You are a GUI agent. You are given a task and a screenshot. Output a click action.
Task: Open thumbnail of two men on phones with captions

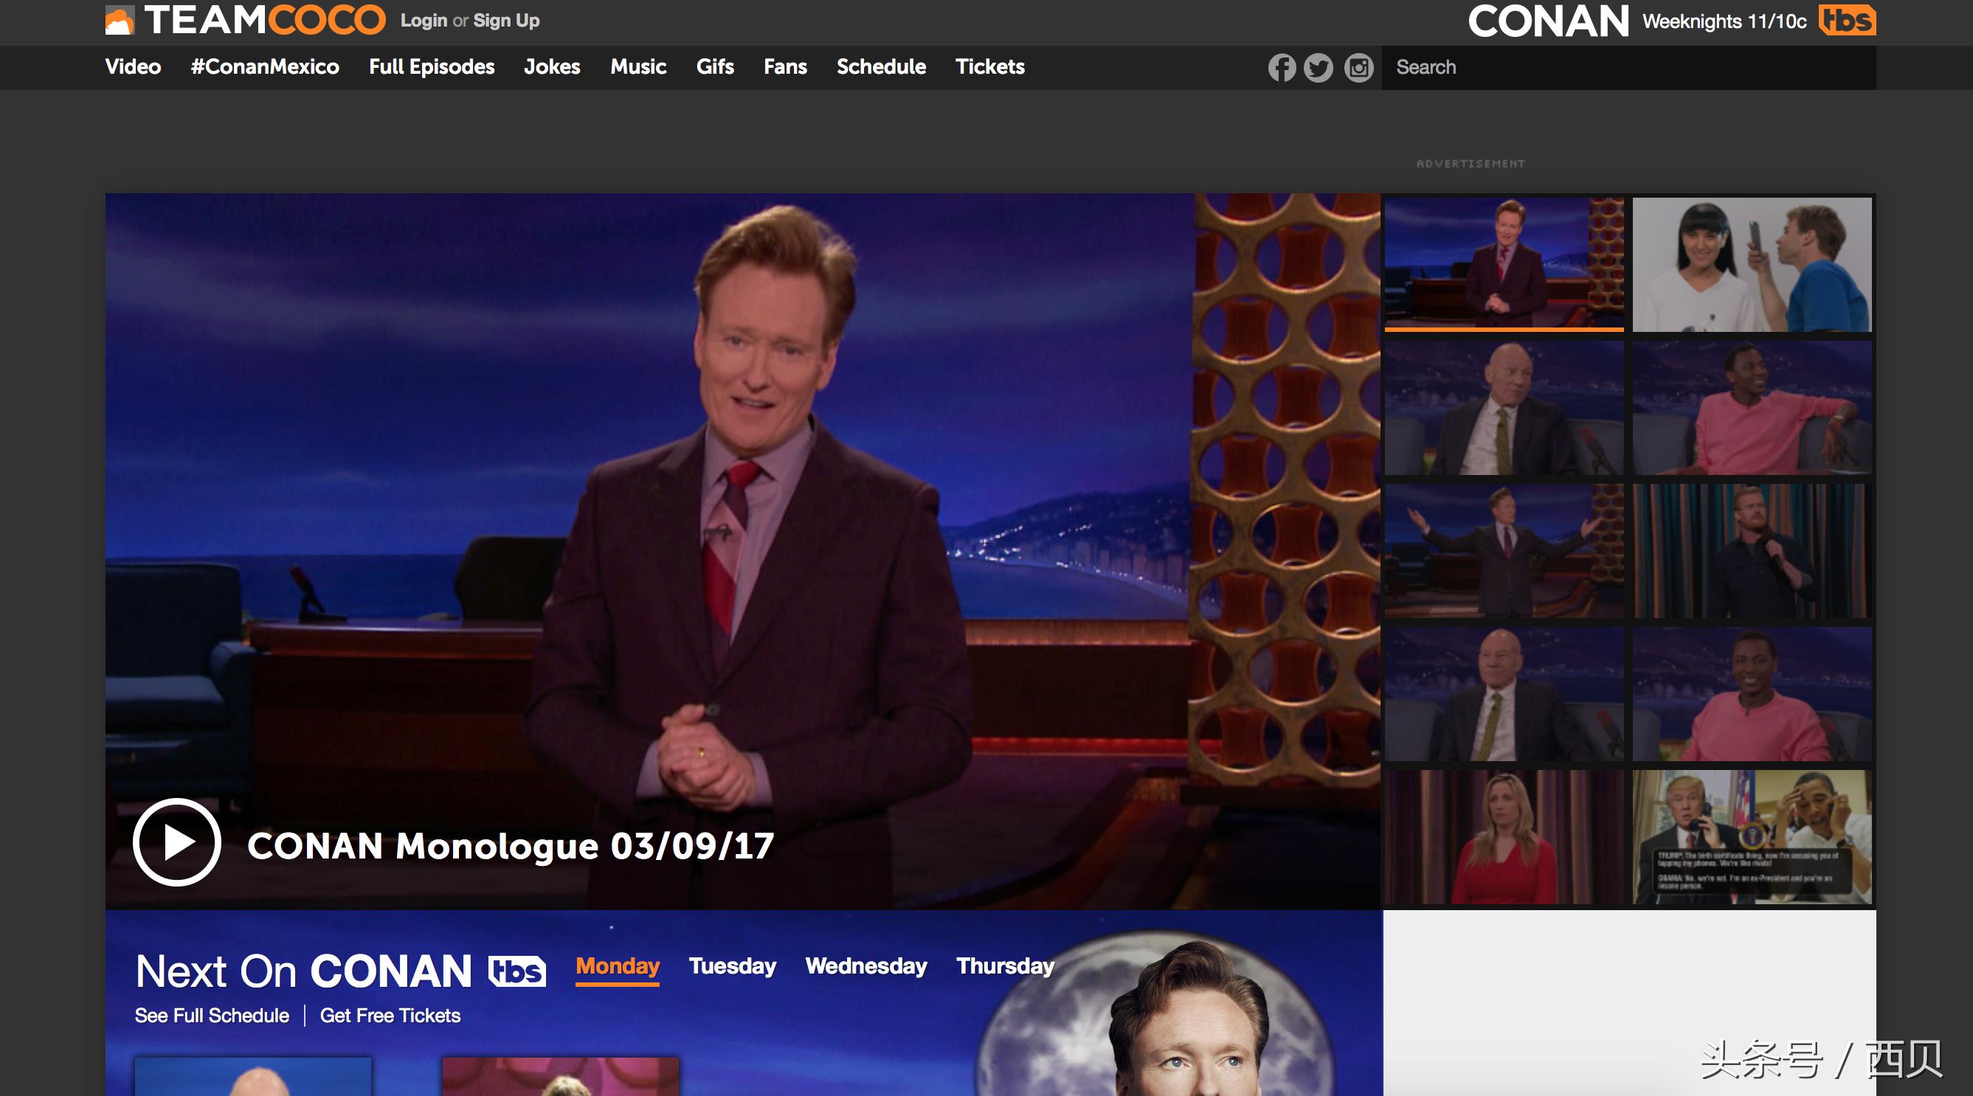[x=1752, y=837]
